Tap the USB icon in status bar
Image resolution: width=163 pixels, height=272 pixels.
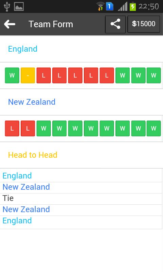[x=7, y=6]
